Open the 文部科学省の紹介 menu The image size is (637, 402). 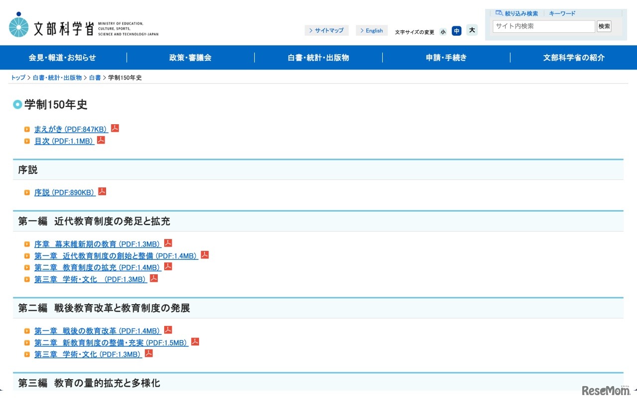[574, 58]
